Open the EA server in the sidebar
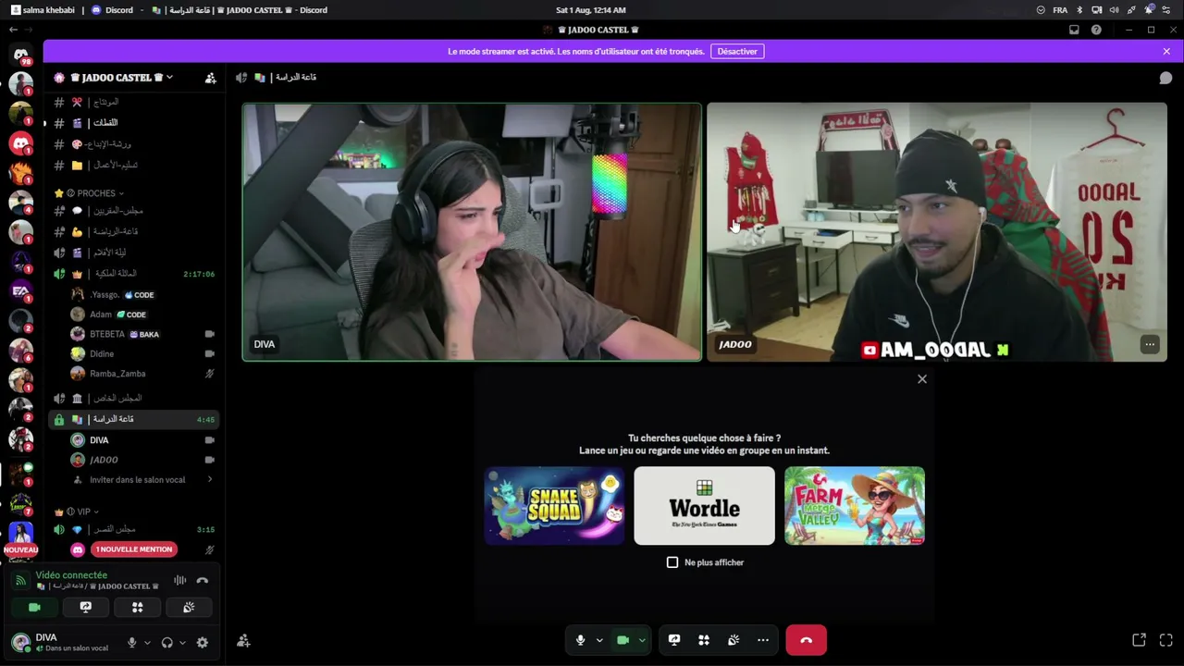Viewport: 1184px width, 666px height. click(x=20, y=290)
